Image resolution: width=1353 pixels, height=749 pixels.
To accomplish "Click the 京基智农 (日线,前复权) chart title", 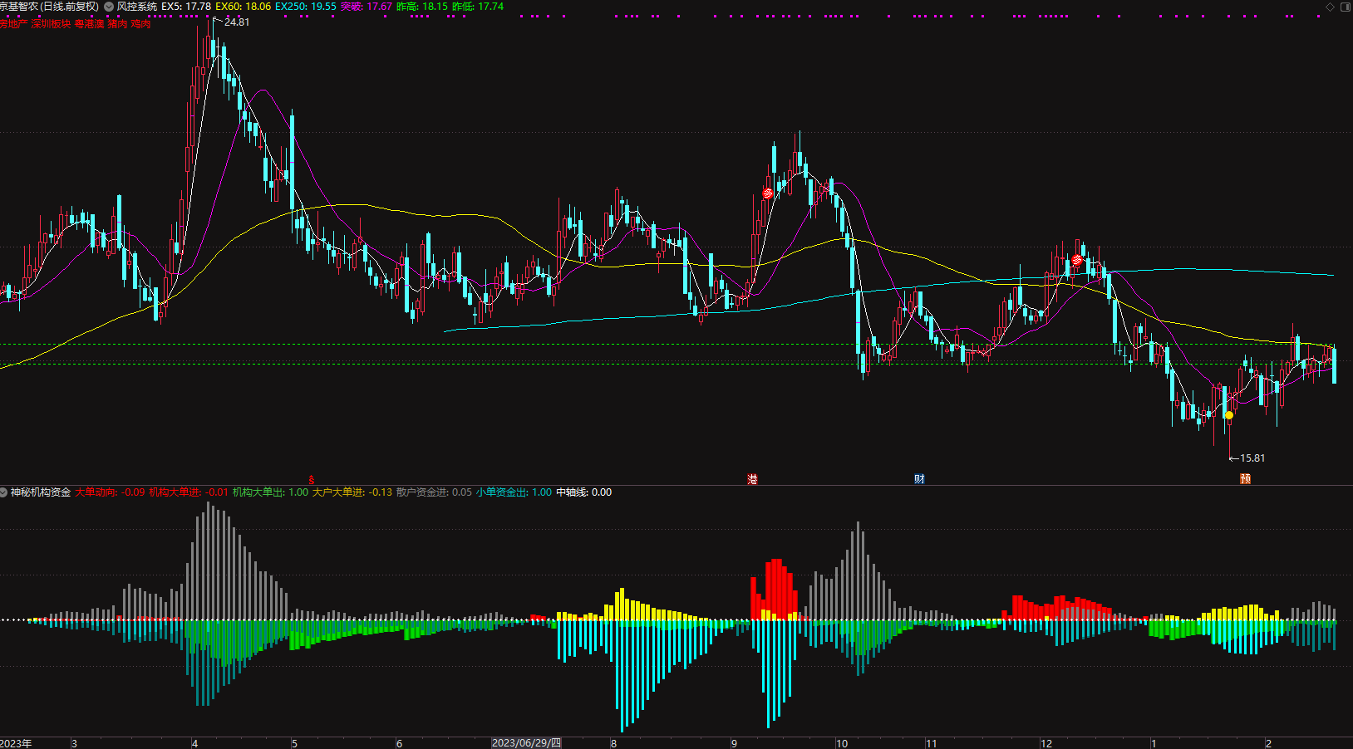I will click(49, 7).
